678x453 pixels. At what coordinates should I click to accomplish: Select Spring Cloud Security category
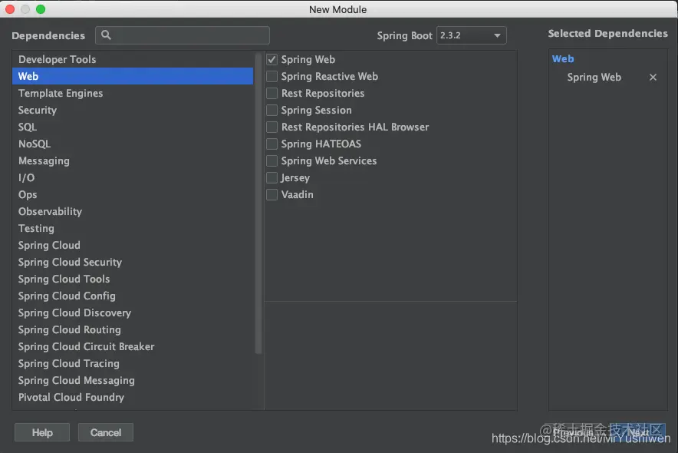(133, 262)
